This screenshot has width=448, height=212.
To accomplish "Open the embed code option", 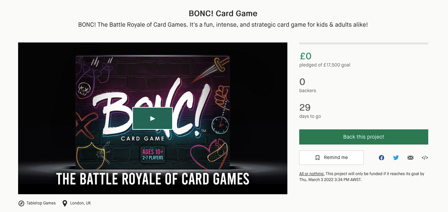I will [425, 158].
